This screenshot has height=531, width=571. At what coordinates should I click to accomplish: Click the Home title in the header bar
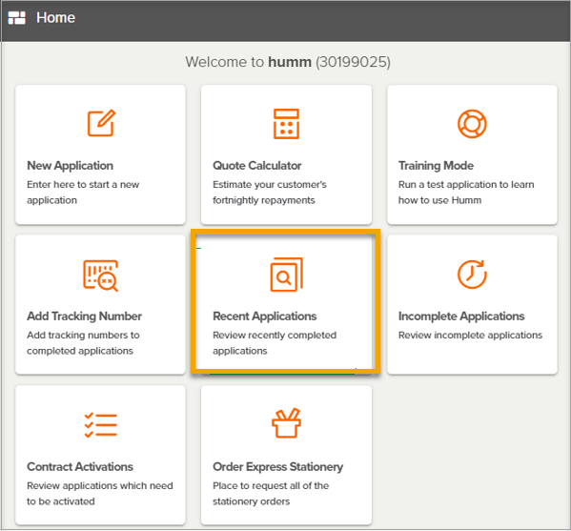pyautogui.click(x=55, y=17)
